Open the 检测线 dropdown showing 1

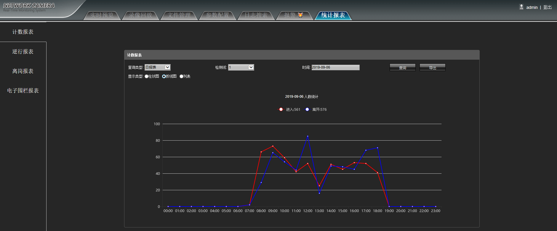[241, 67]
